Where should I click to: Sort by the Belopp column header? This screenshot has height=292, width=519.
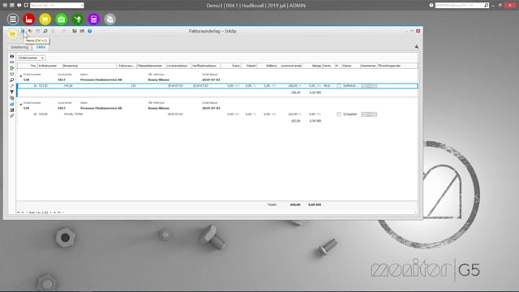312,66
